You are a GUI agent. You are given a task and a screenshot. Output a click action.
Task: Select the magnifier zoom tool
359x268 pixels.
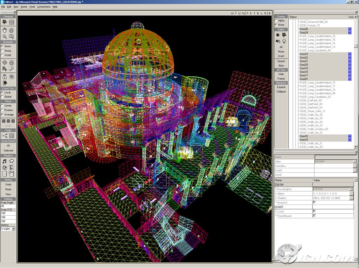[x=5, y=36]
